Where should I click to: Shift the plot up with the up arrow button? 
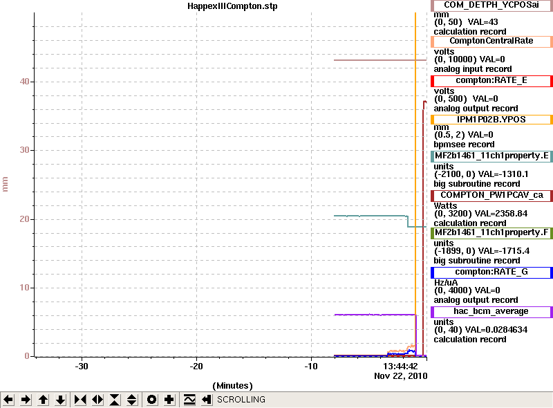pyautogui.click(x=44, y=400)
